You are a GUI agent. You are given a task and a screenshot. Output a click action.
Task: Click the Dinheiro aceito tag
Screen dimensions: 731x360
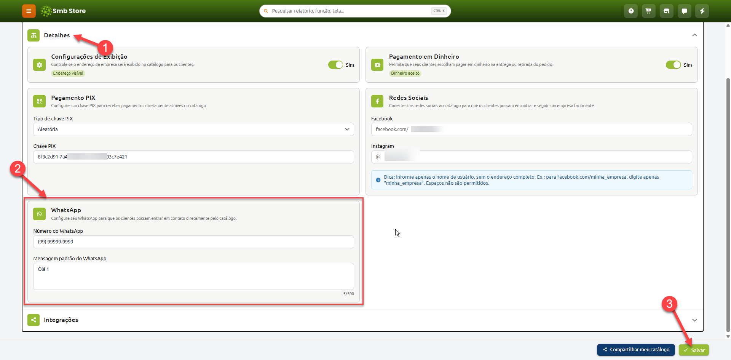coord(405,74)
